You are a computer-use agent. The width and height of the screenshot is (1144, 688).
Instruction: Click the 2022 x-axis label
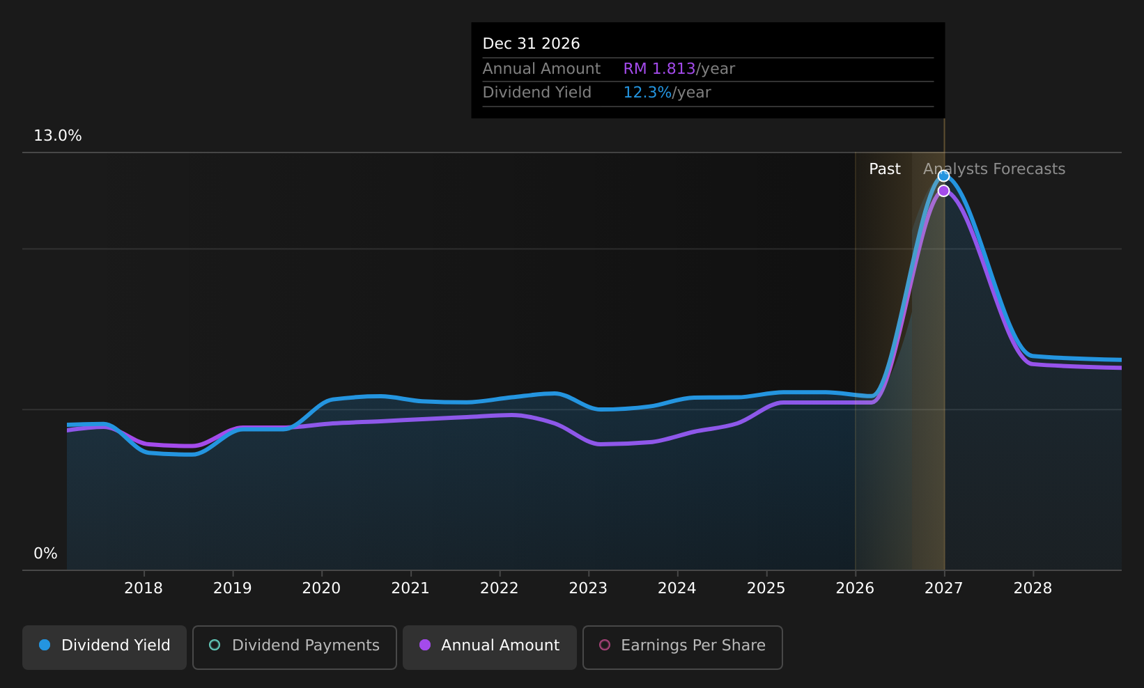click(500, 588)
